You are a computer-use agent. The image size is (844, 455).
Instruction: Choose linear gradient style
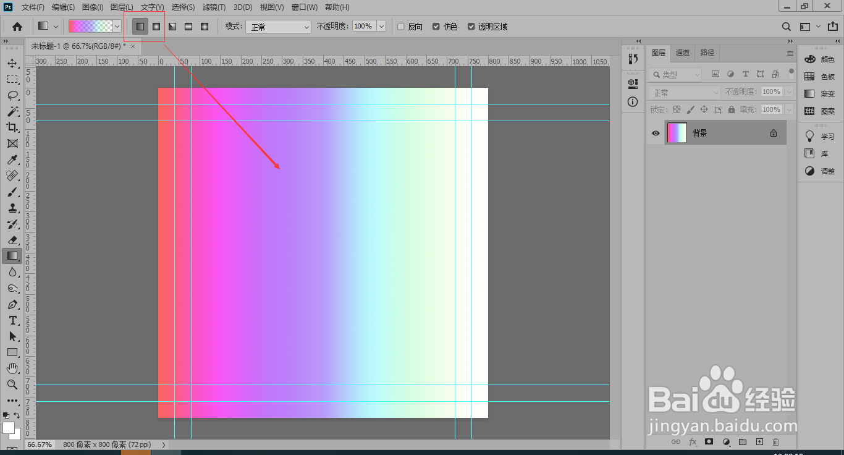tap(140, 27)
